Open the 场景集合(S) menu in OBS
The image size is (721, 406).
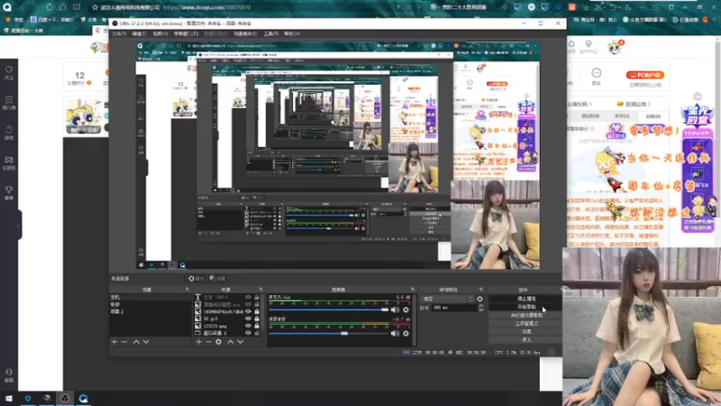pos(245,34)
